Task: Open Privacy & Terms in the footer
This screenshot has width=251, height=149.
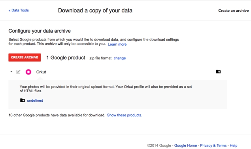Action: (x=213, y=145)
